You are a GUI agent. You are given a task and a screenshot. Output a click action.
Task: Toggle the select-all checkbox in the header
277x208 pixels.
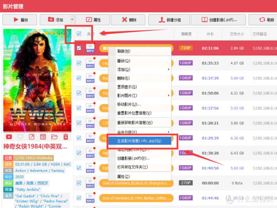tap(79, 34)
